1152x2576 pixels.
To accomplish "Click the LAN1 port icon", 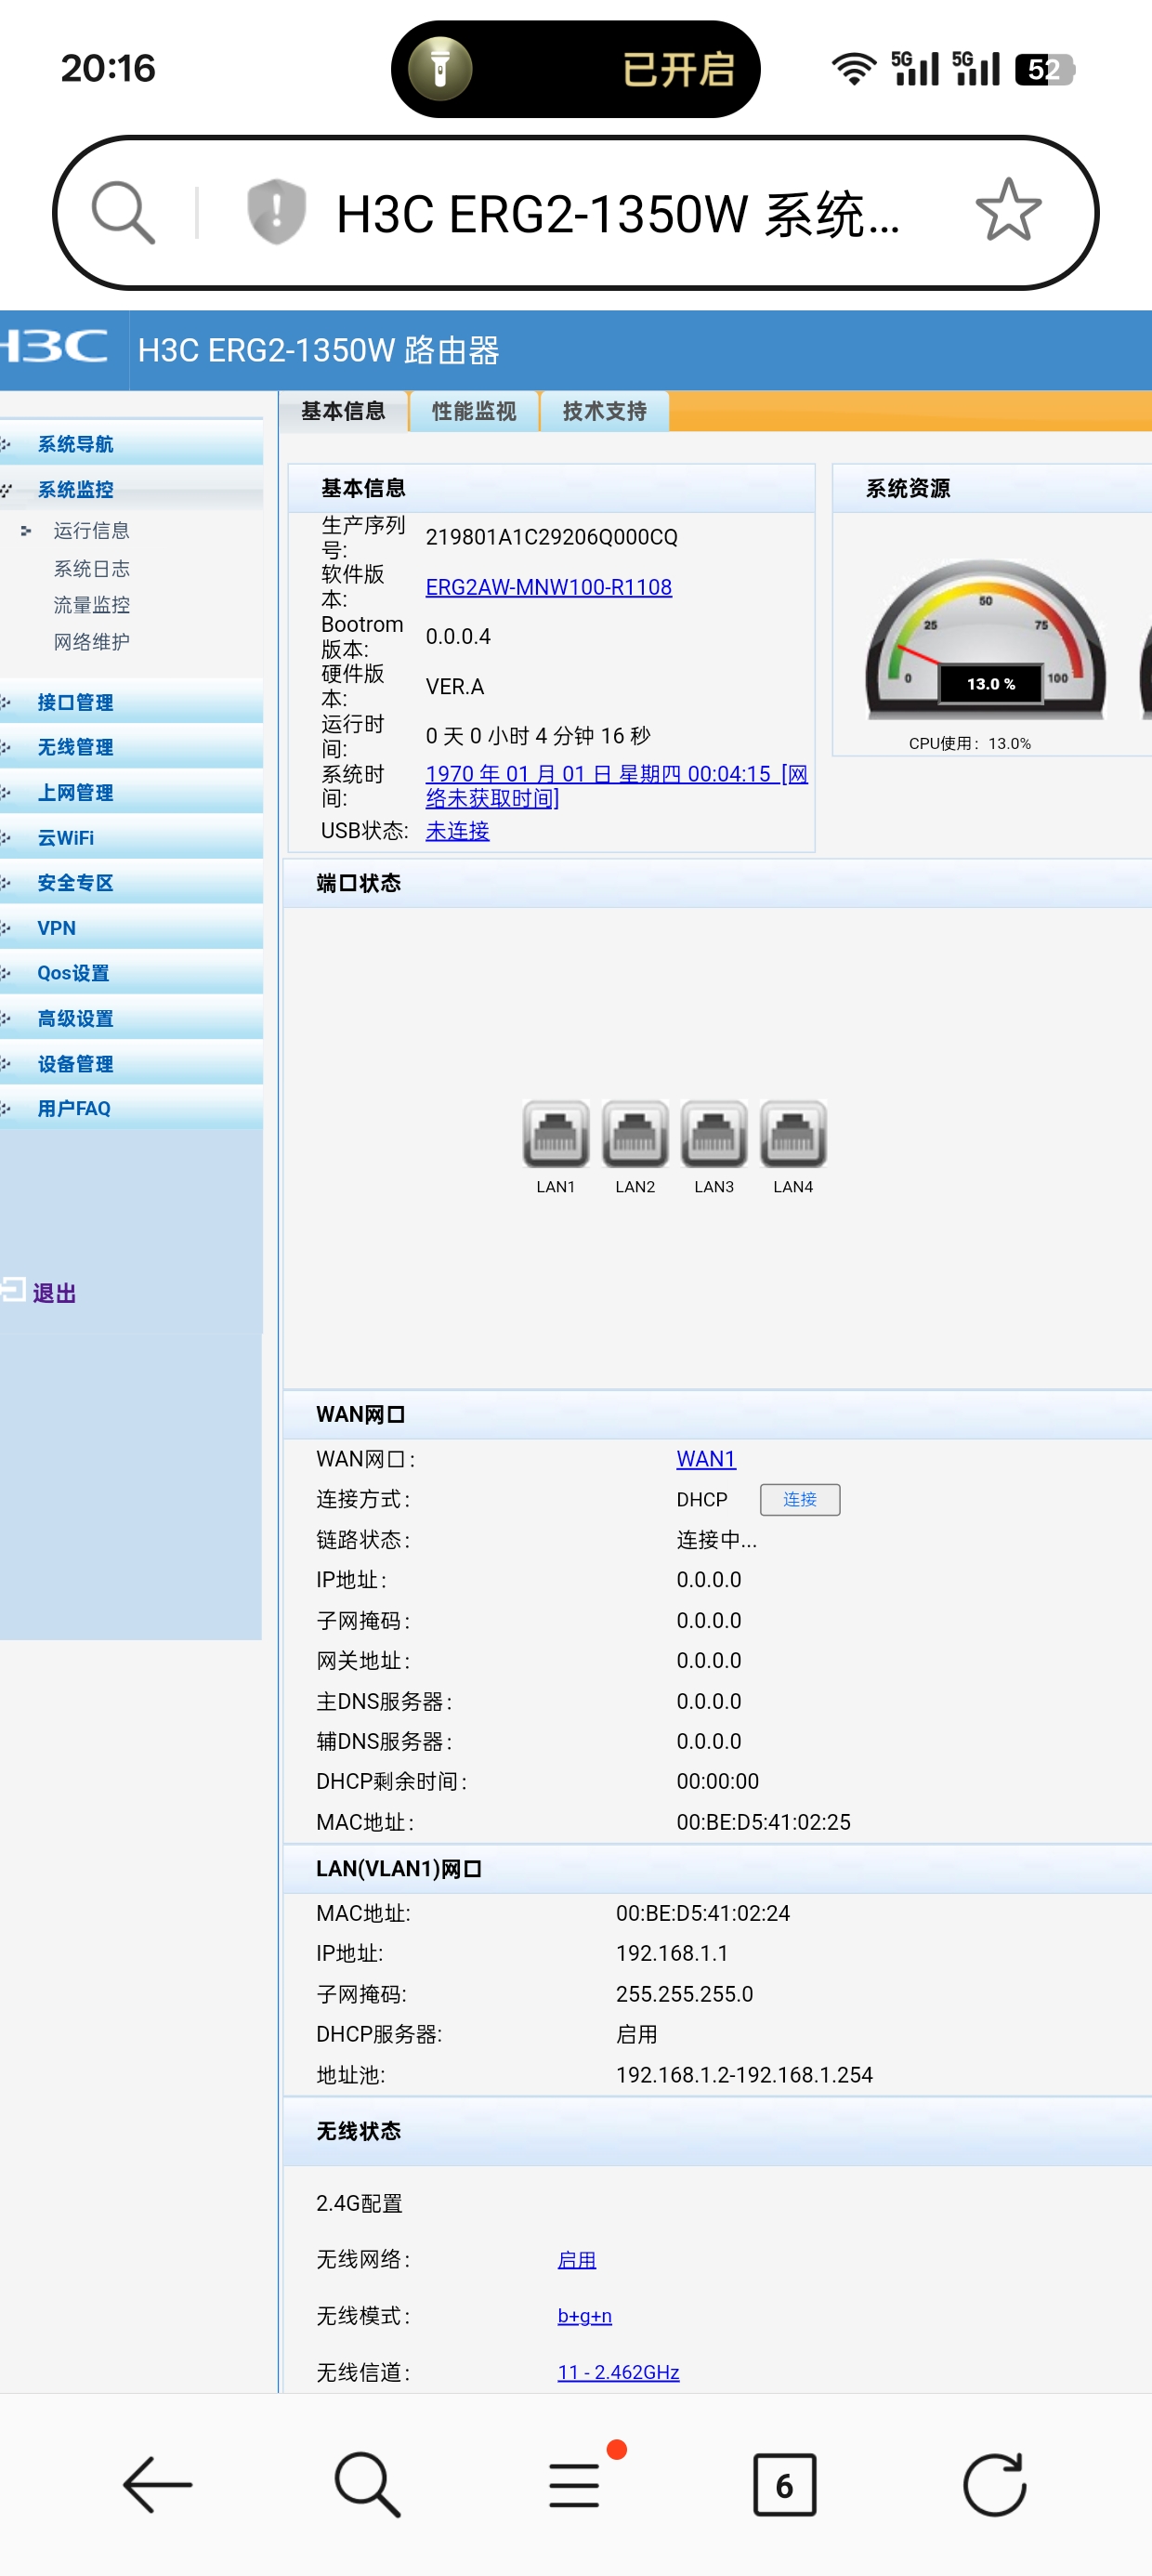I will (x=556, y=1133).
